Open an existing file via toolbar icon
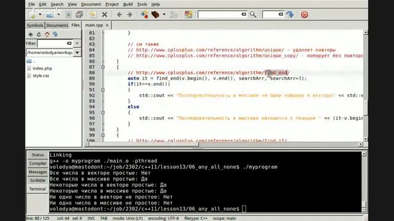 click(x=50, y=15)
